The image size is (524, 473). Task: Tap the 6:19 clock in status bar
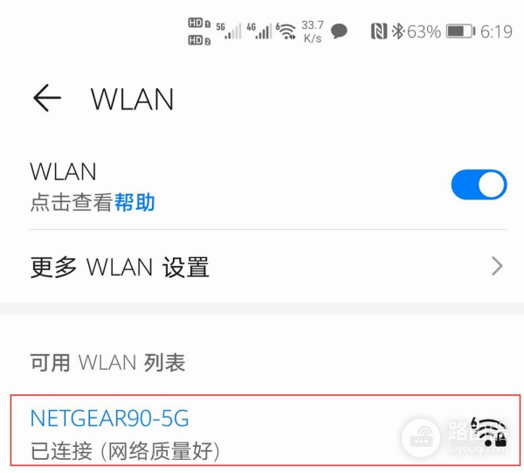[496, 31]
